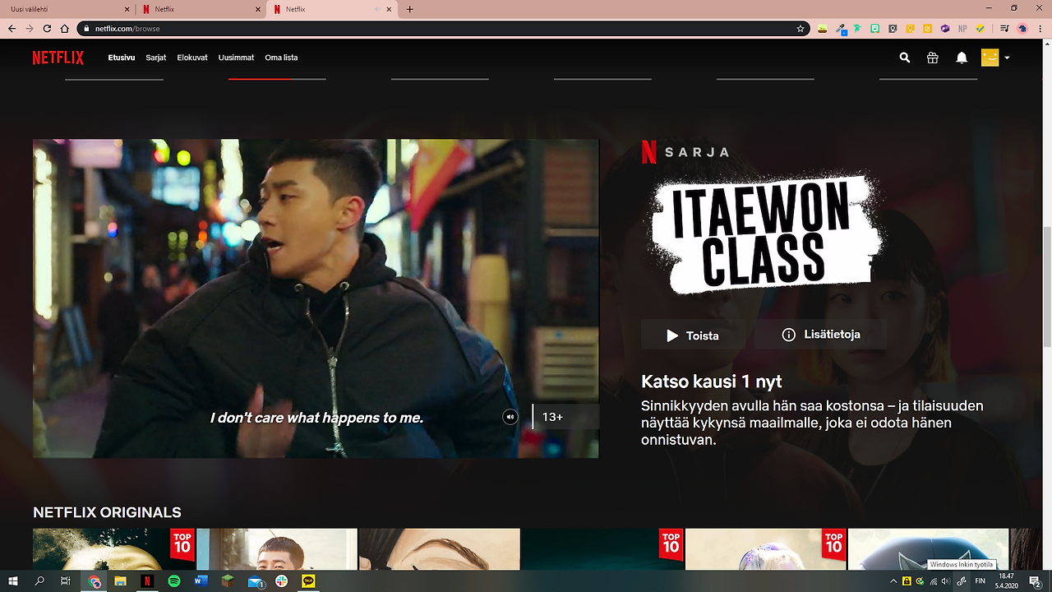
Task: Open File Explorer from the taskbar
Action: 120,581
